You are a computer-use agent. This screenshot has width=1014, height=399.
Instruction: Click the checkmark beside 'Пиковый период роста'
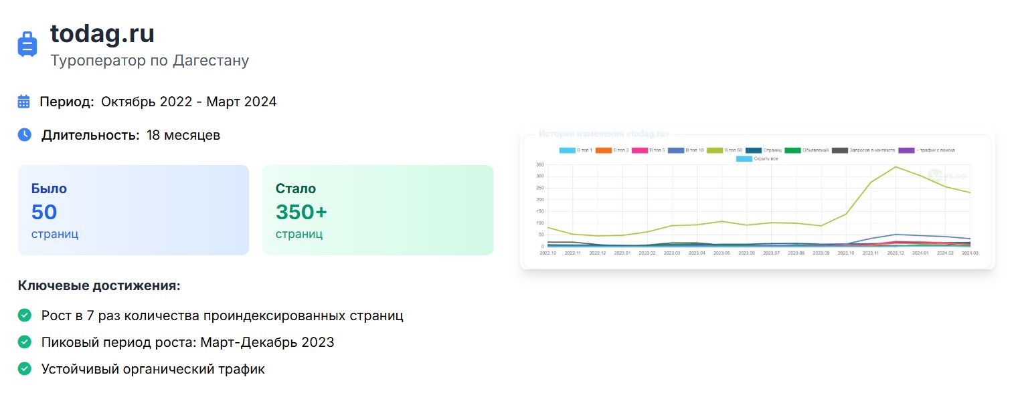(x=25, y=342)
